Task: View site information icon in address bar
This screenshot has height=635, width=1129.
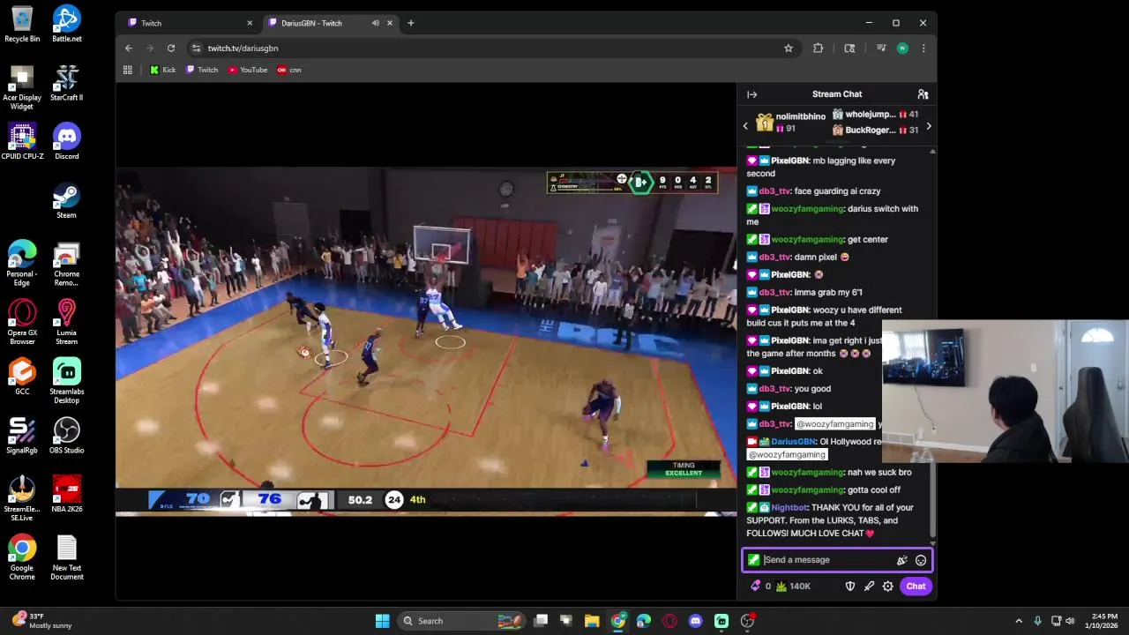Action: (196, 49)
